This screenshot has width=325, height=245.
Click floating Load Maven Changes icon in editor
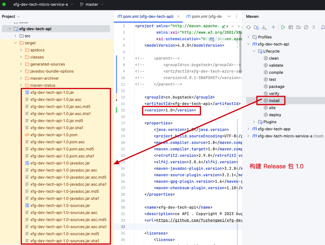coord(212,39)
